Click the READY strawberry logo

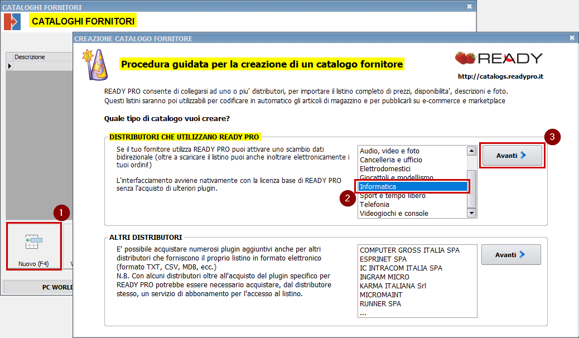coord(499,58)
